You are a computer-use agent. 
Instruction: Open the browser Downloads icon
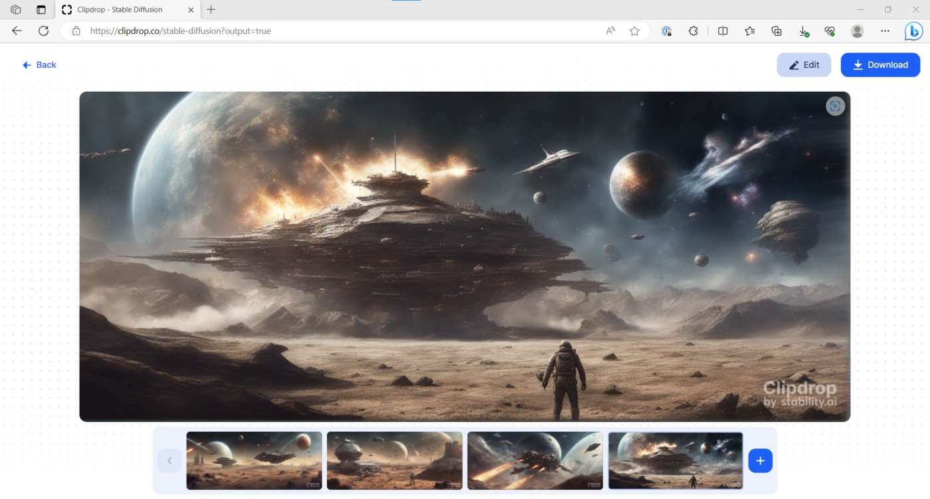pyautogui.click(x=804, y=31)
